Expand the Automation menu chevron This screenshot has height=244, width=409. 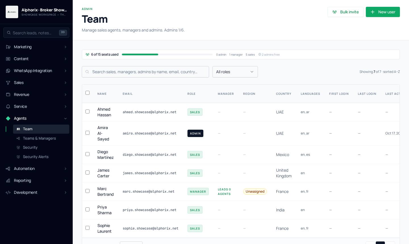tap(66, 169)
